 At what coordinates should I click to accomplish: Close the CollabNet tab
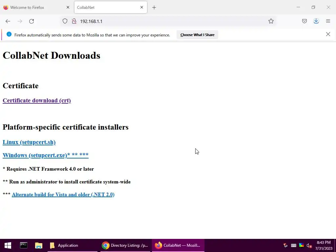(x=142, y=7)
